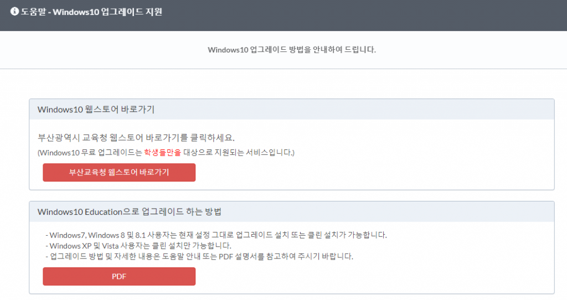The width and height of the screenshot is (567, 300).
Task: Click the intro text Windows10 업그레이드 방법을 안내하여 드립니다
Action: (x=292, y=50)
